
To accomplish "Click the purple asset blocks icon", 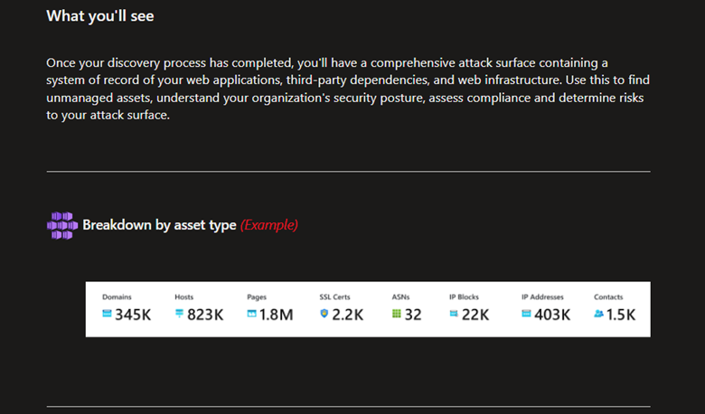I will (x=62, y=225).
